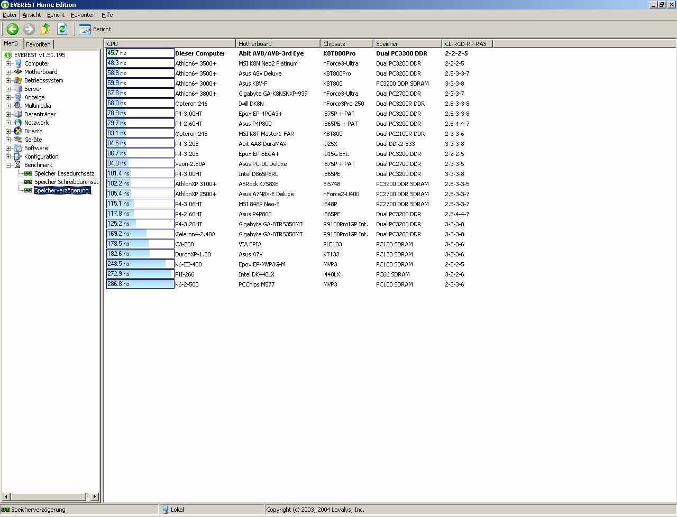Viewport: 677px width, 517px height.
Task: Click the Datenträger drive icon
Action: (18, 114)
